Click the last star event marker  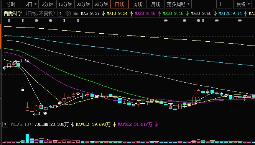tap(240, 21)
